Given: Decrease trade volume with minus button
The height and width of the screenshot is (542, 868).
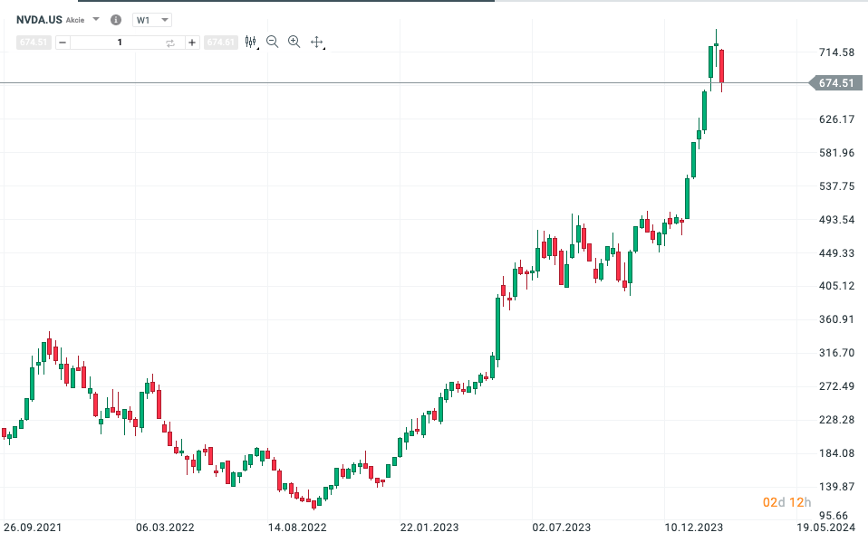Looking at the screenshot, I should click(63, 43).
